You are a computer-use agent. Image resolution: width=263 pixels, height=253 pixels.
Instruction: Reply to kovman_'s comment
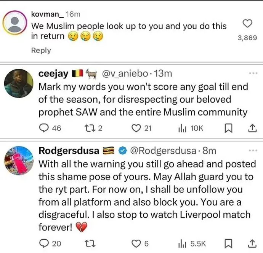(41, 50)
